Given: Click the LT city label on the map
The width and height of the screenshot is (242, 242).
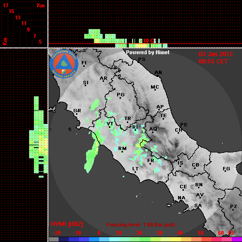Looking at the screenshot, I should pyautogui.click(x=136, y=169).
